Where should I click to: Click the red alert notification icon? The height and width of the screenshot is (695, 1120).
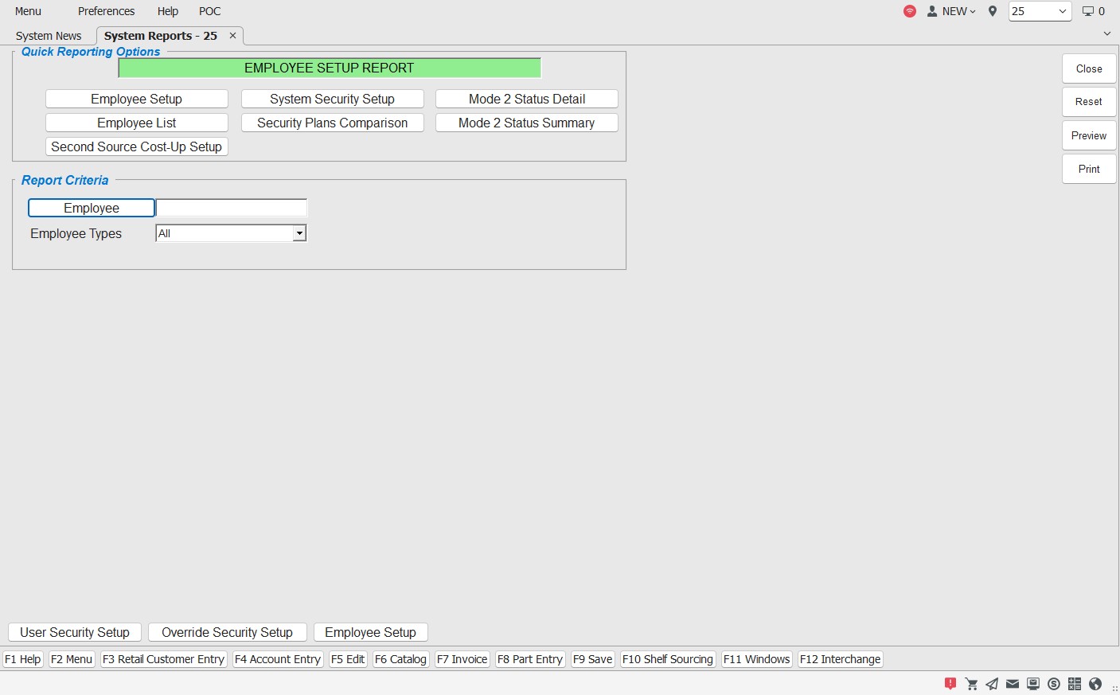pos(950,684)
